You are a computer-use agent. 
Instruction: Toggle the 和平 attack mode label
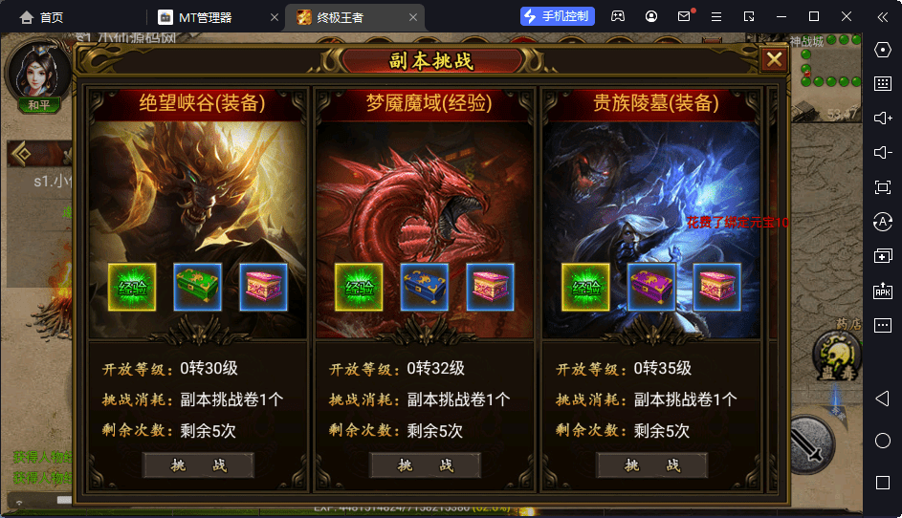[x=38, y=104]
